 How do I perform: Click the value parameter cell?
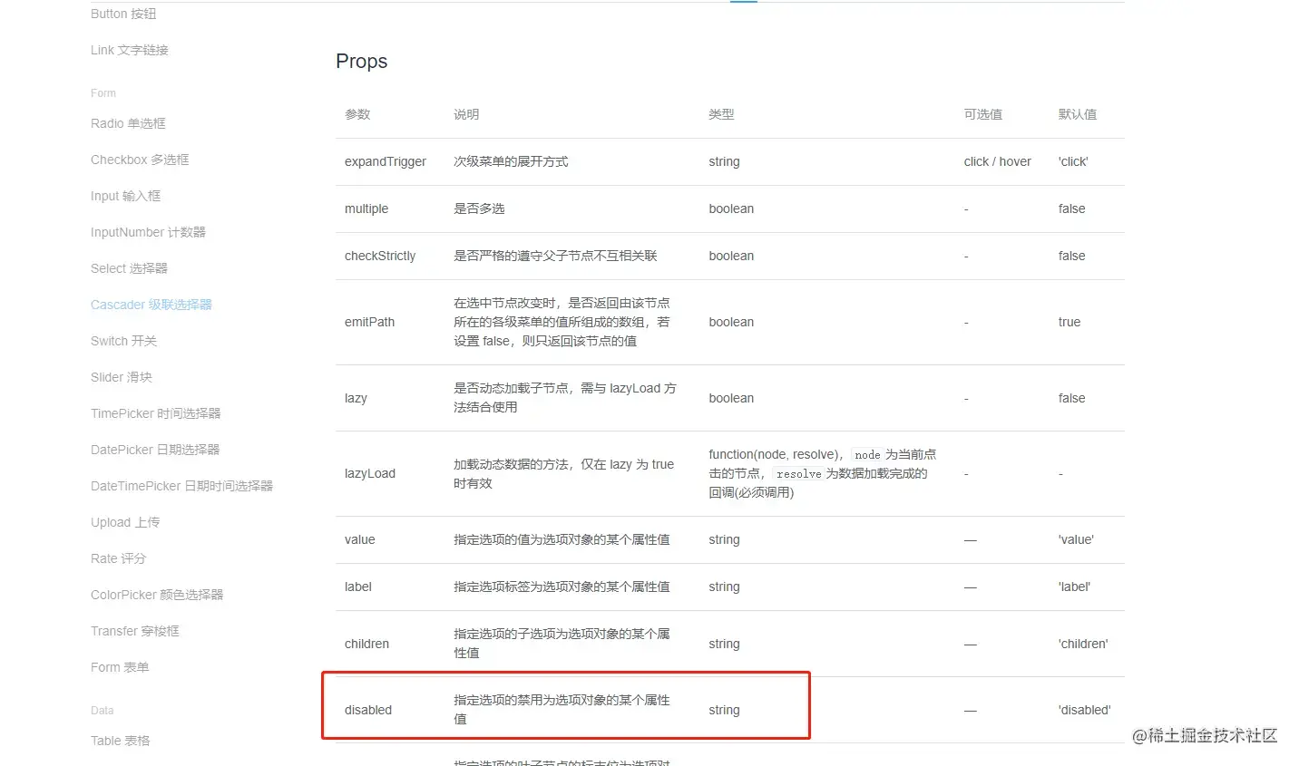pos(359,539)
